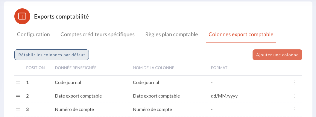316x117 pixels.
Task: Go to the Règles plan comptable tab
Action: point(171,34)
